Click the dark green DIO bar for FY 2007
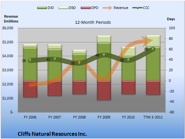Screen dimensions: 185x139 pyautogui.click(x=54, y=65)
